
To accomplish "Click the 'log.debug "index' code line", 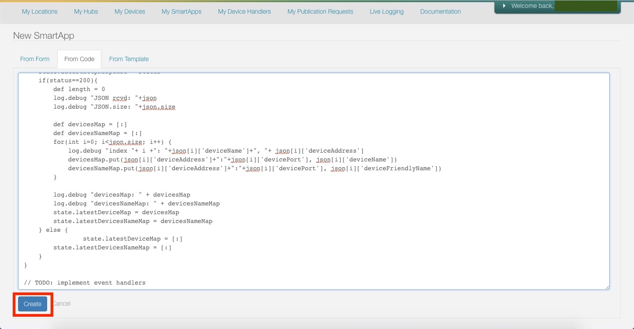I will [216, 151].
